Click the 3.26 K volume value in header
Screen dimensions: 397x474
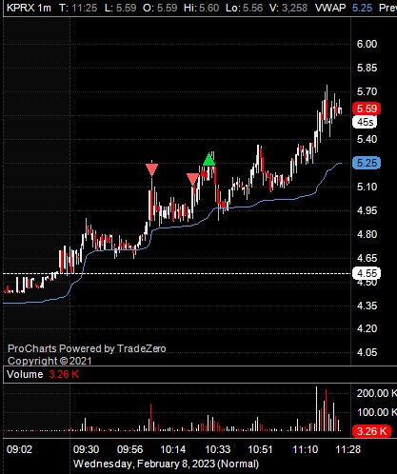pos(64,374)
